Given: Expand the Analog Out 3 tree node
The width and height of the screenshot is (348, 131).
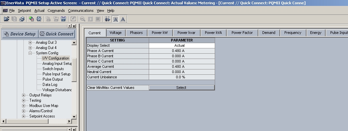Looking at the screenshot, I should [x=30, y=42].
